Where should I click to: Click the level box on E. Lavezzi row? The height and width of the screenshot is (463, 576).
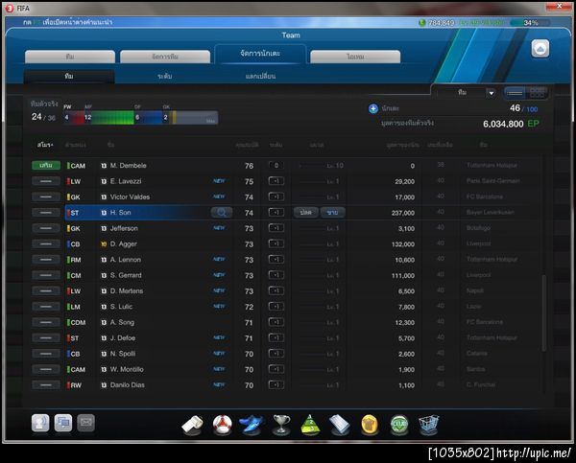pos(276,181)
